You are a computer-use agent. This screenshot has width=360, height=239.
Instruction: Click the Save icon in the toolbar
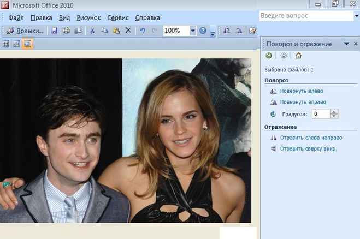(55, 31)
